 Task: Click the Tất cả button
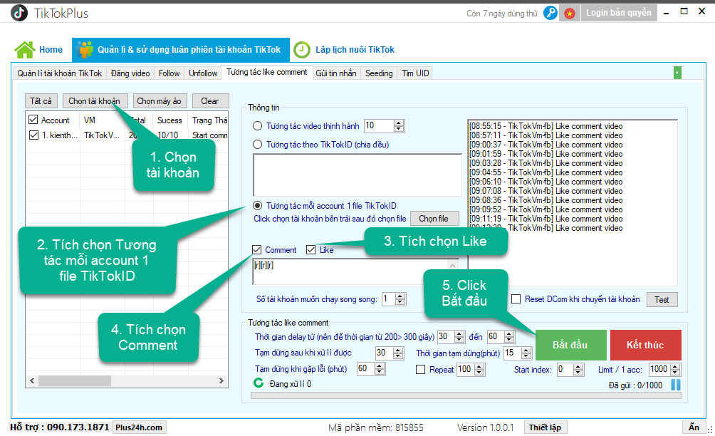click(41, 100)
